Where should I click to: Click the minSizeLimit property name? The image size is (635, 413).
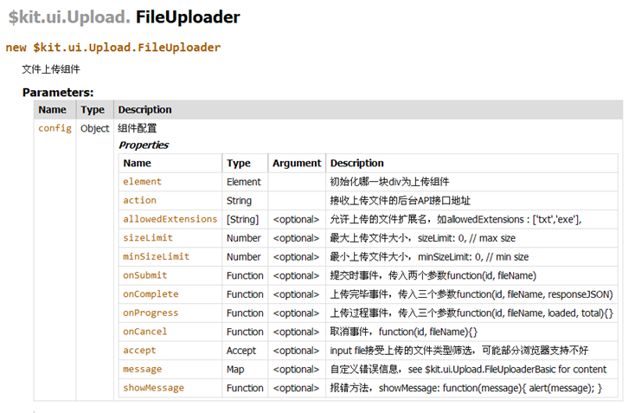156,257
